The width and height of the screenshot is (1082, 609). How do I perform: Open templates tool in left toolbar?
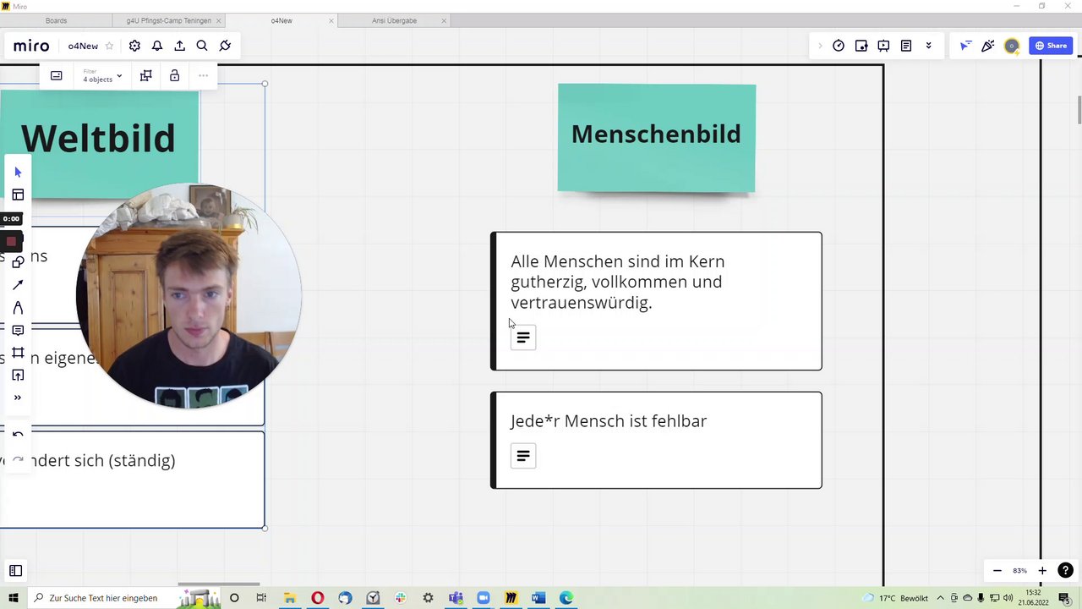click(x=18, y=195)
